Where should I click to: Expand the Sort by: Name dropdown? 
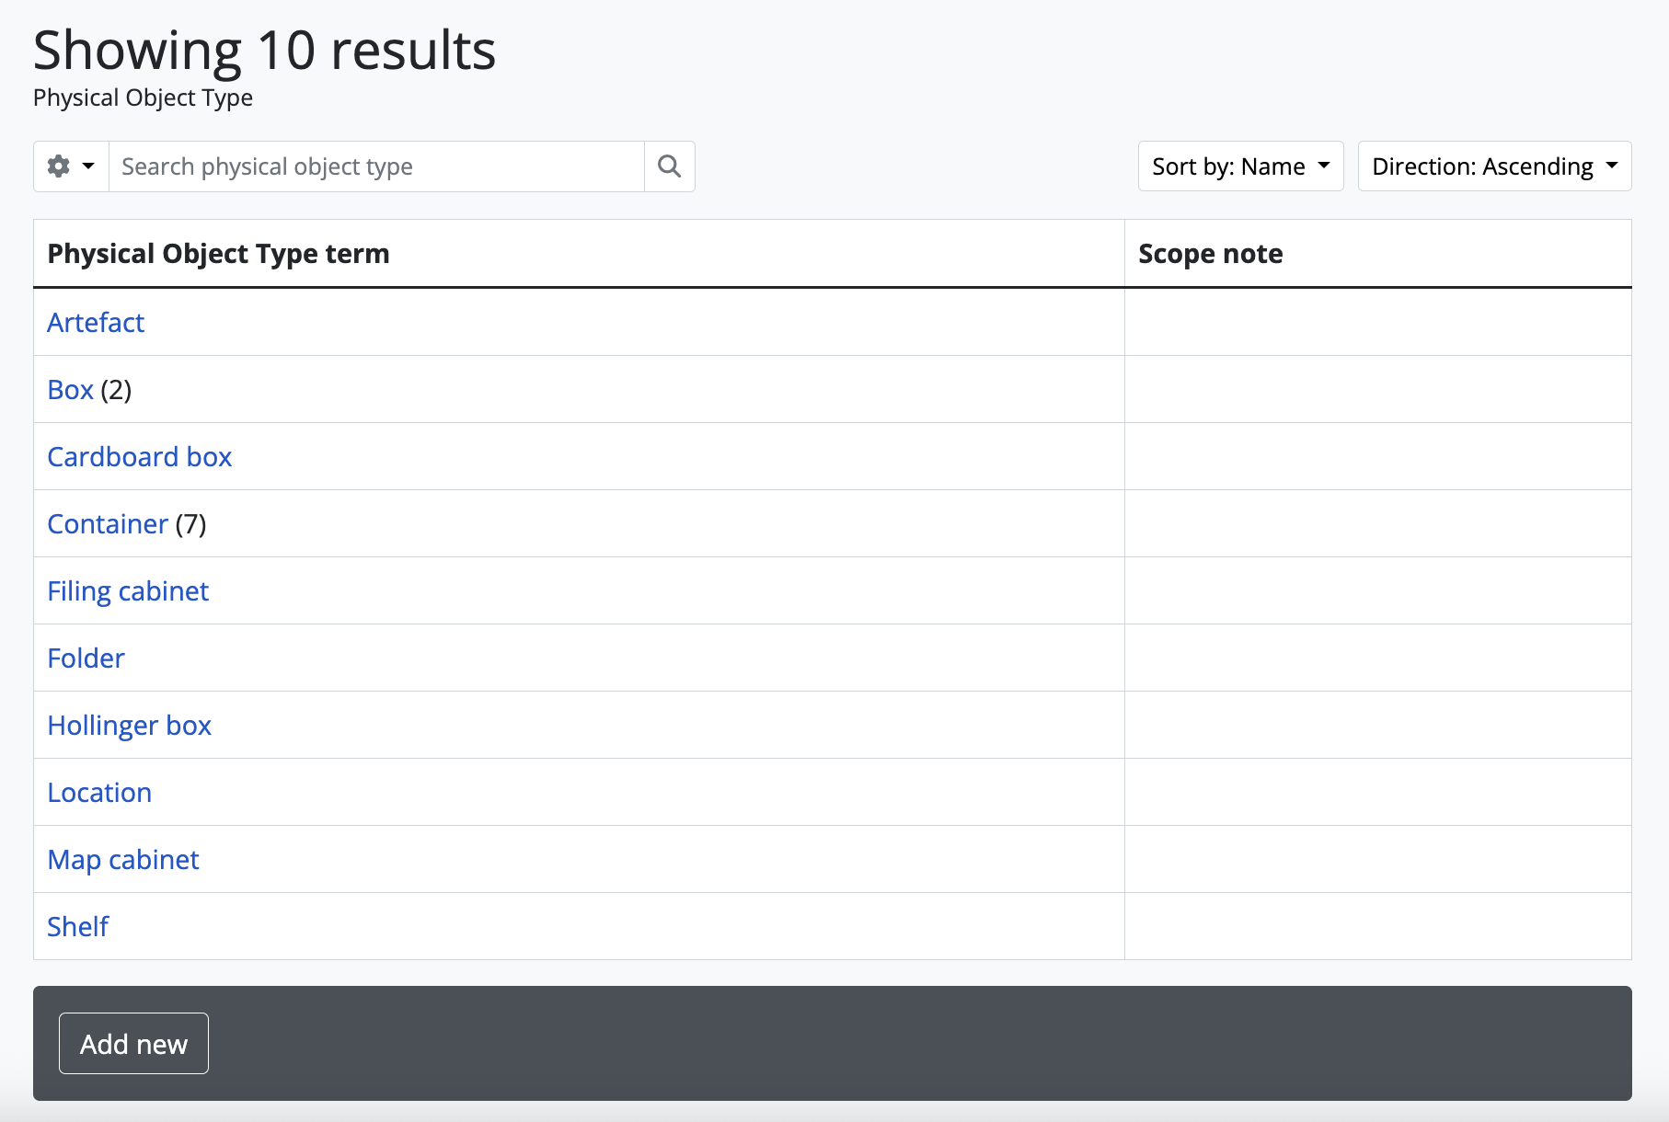point(1240,166)
